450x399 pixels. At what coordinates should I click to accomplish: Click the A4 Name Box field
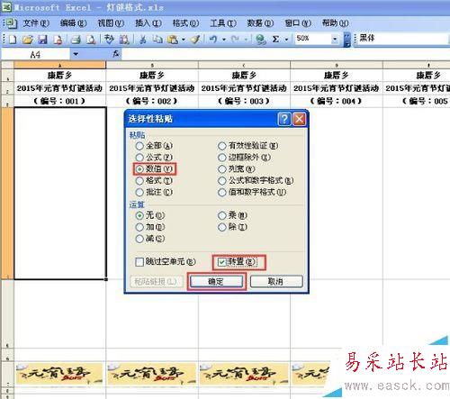coord(35,55)
